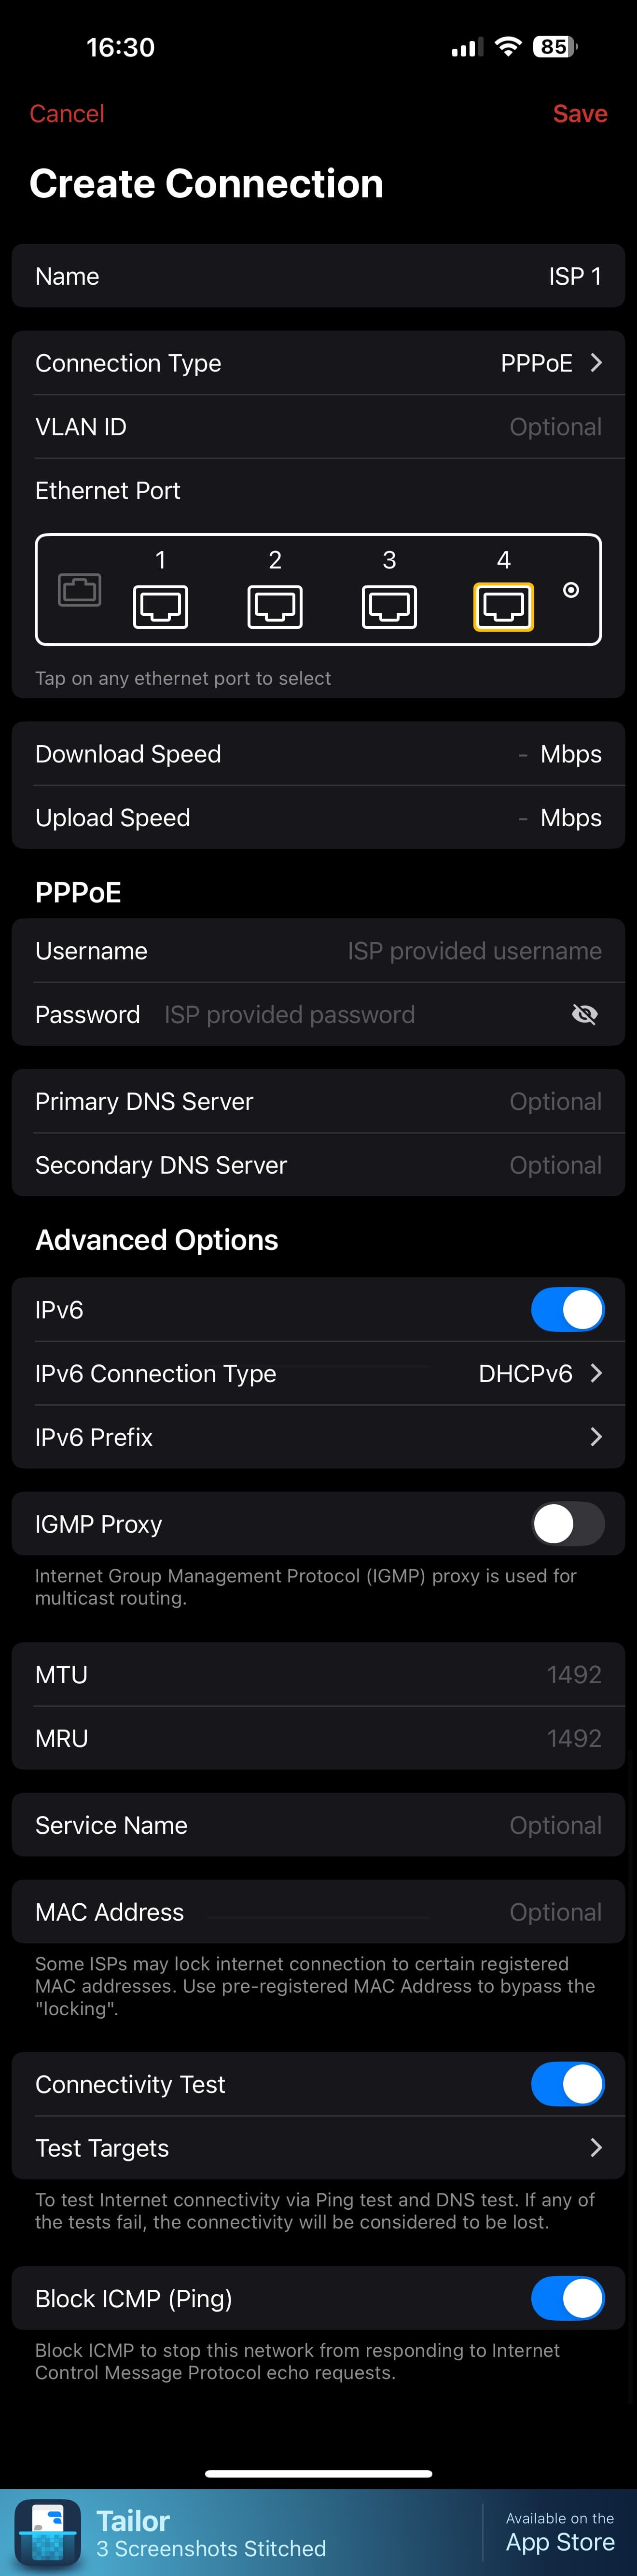Screen dimensions: 637x2576
Task: Open App Store link in banner
Action: (559, 2533)
